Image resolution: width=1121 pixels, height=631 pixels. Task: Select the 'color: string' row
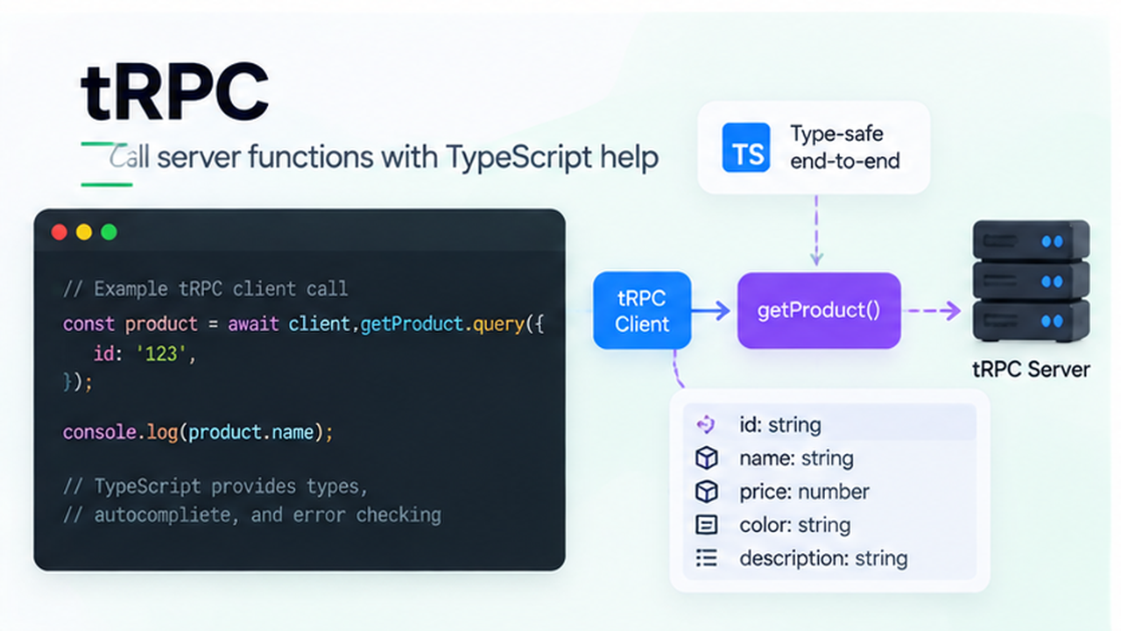pos(829,525)
